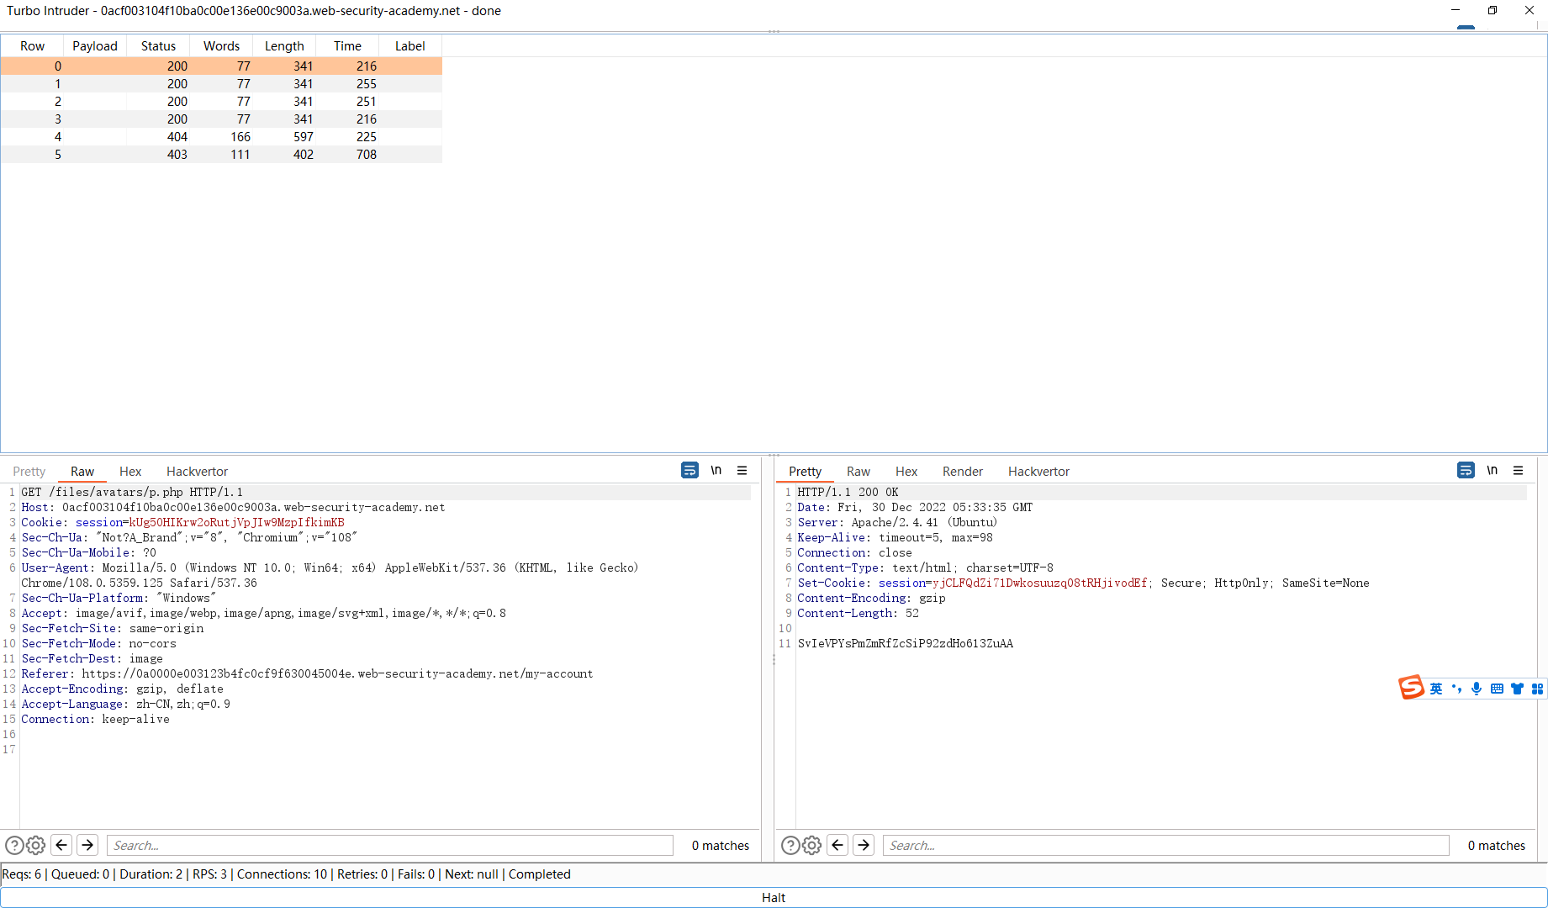Image resolution: width=1548 pixels, height=908 pixels.
Task: Open the IME soft keyboard icon
Action: coord(1497,689)
